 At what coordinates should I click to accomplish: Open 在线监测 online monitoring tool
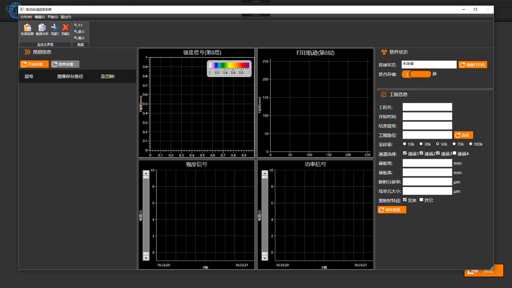(27, 29)
